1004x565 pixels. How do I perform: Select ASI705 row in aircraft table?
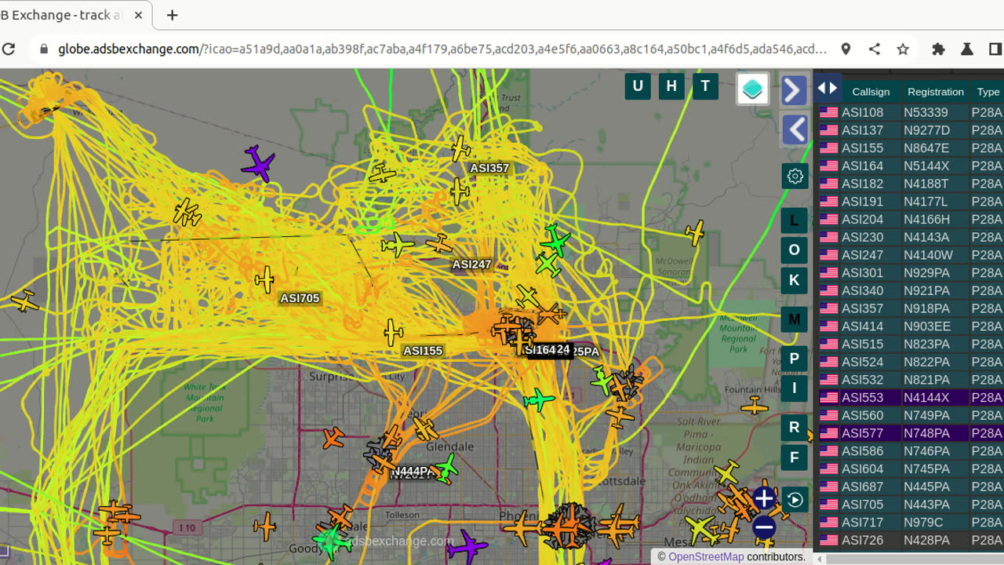pyautogui.click(x=910, y=505)
